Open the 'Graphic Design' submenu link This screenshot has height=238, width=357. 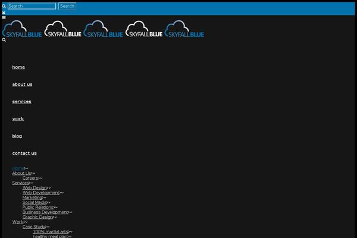(38, 217)
